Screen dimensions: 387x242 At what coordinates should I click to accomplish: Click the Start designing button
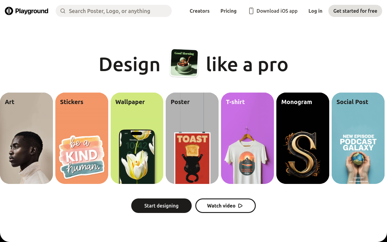point(161,206)
